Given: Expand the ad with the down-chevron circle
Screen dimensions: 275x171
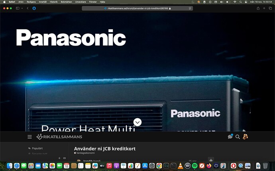Looking at the screenshot, I should pyautogui.click(x=137, y=122).
